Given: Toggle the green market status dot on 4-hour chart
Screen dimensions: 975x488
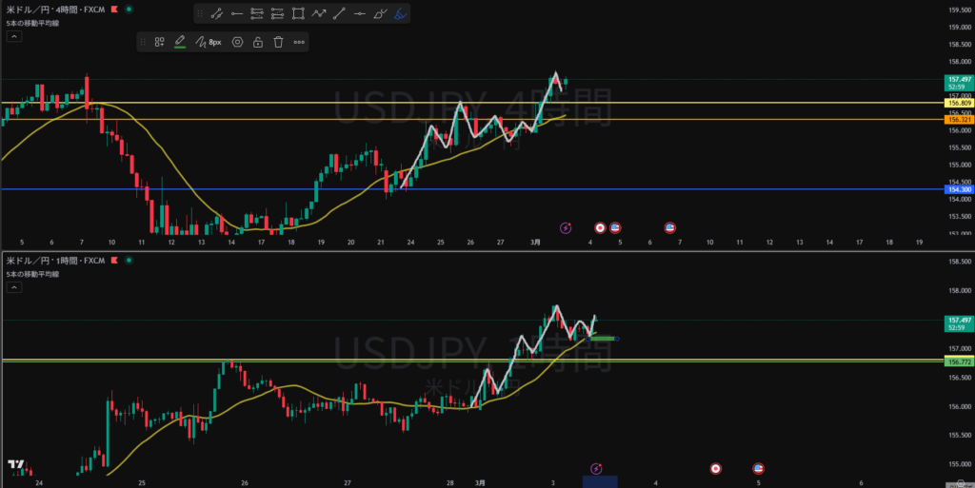Looking at the screenshot, I should tap(129, 9).
